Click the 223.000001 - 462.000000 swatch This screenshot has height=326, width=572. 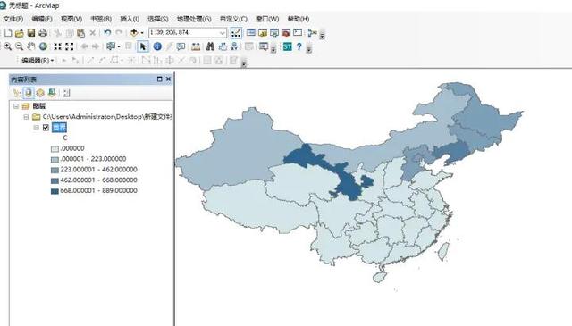point(55,170)
